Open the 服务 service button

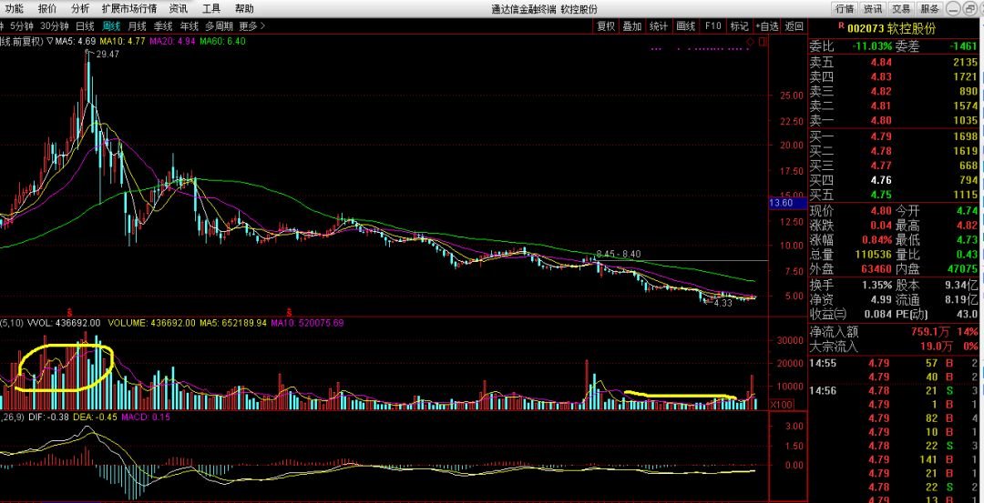coord(929,9)
